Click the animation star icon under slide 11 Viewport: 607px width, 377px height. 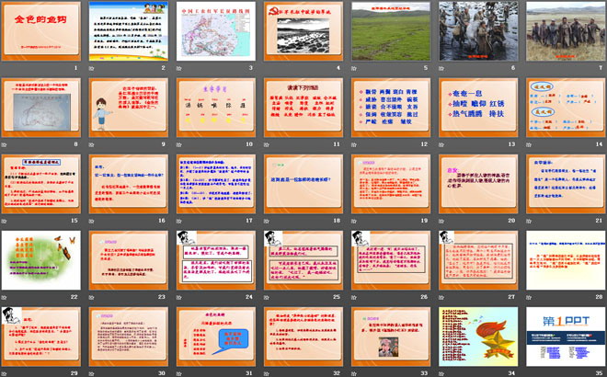(x=267, y=144)
